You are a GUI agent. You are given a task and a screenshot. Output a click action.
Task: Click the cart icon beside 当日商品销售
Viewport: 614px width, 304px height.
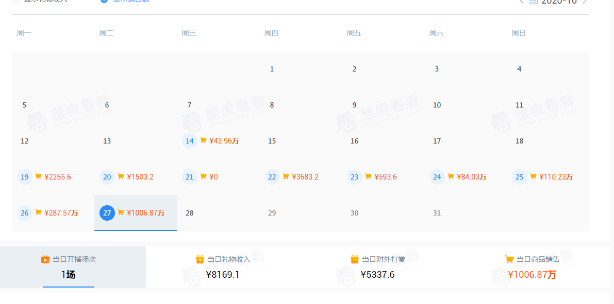click(509, 259)
